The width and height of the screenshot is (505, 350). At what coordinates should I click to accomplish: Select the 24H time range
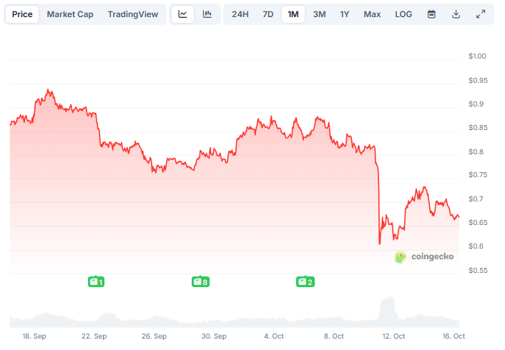240,14
